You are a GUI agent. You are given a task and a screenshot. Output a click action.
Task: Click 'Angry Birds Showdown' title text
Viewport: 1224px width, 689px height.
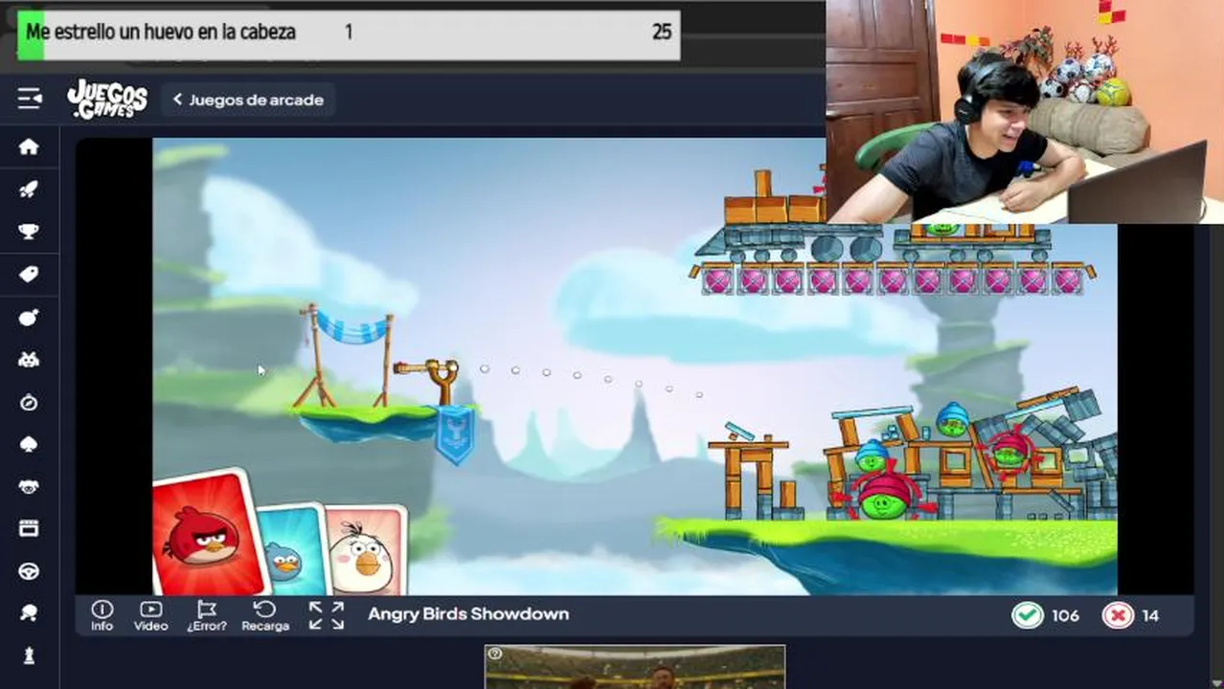[468, 614]
